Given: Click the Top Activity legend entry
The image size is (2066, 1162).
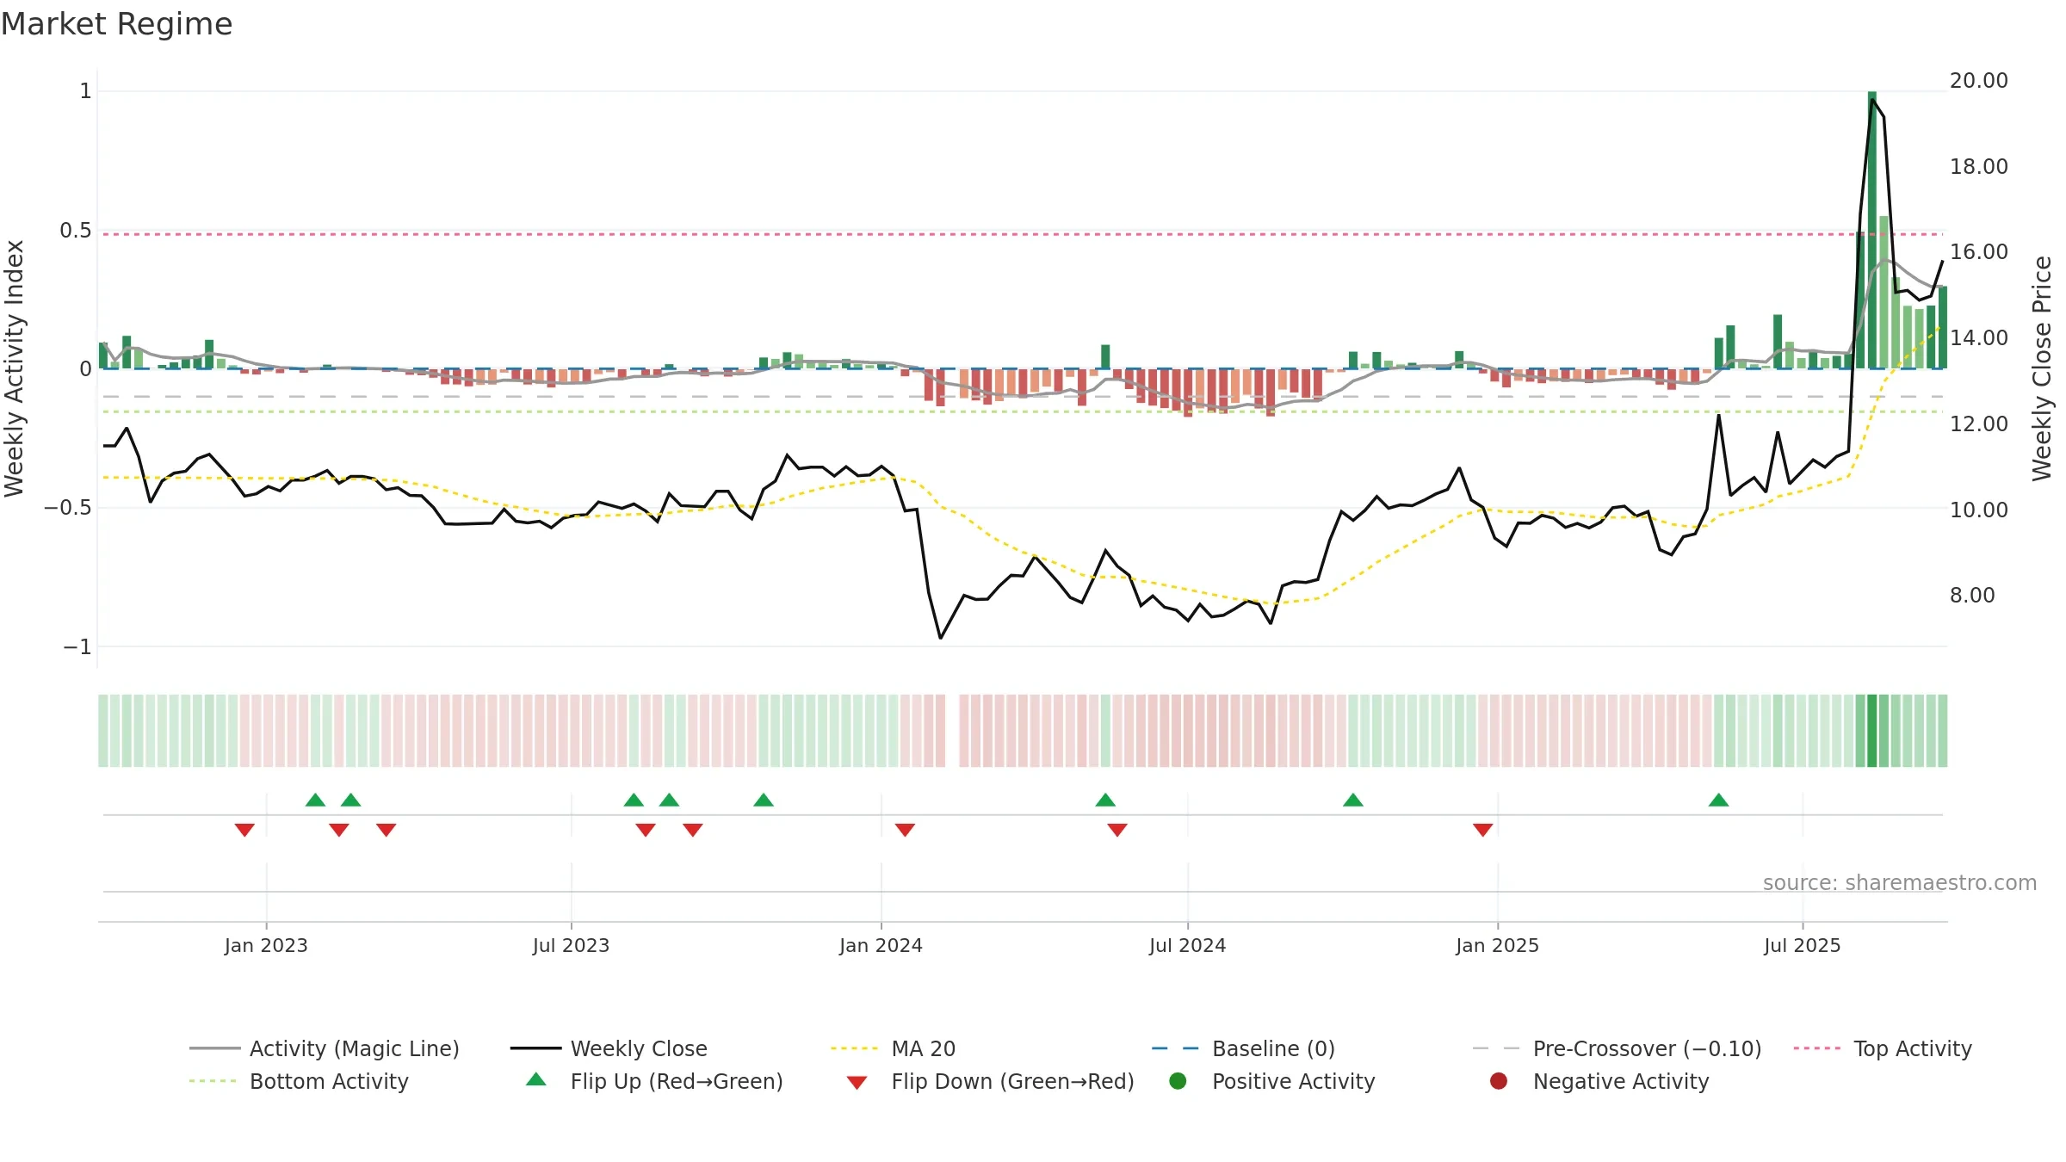Looking at the screenshot, I should point(1883,1048).
